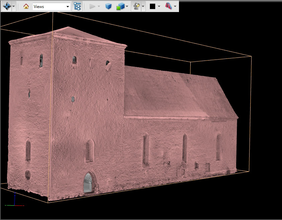The width and height of the screenshot is (282, 220).
Task: Expand the Views combo box arrow
Action: click(68, 6)
